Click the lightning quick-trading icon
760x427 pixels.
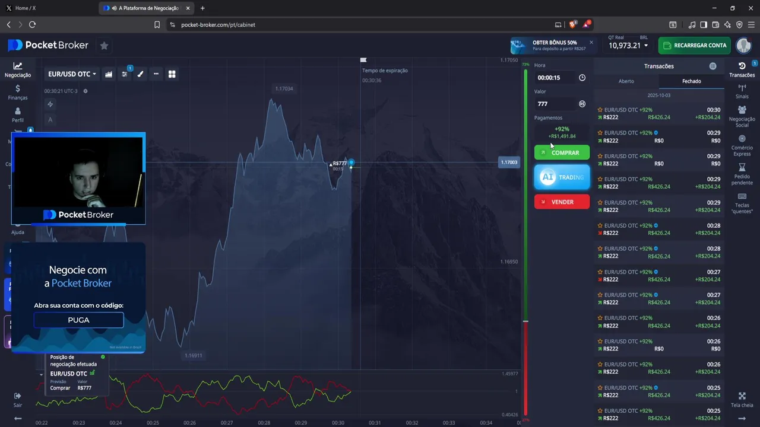[50, 104]
